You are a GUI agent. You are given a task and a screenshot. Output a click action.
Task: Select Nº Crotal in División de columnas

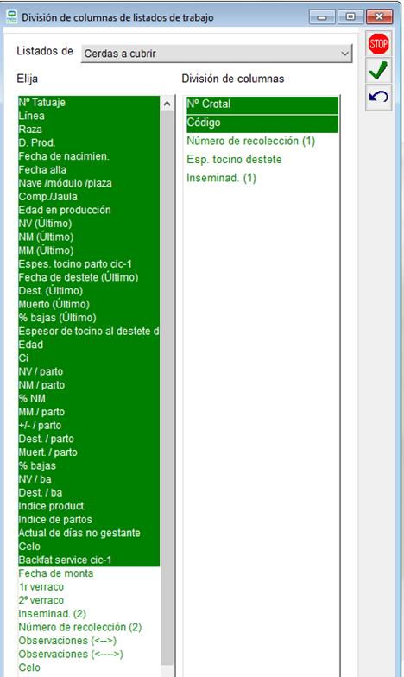tap(262, 104)
